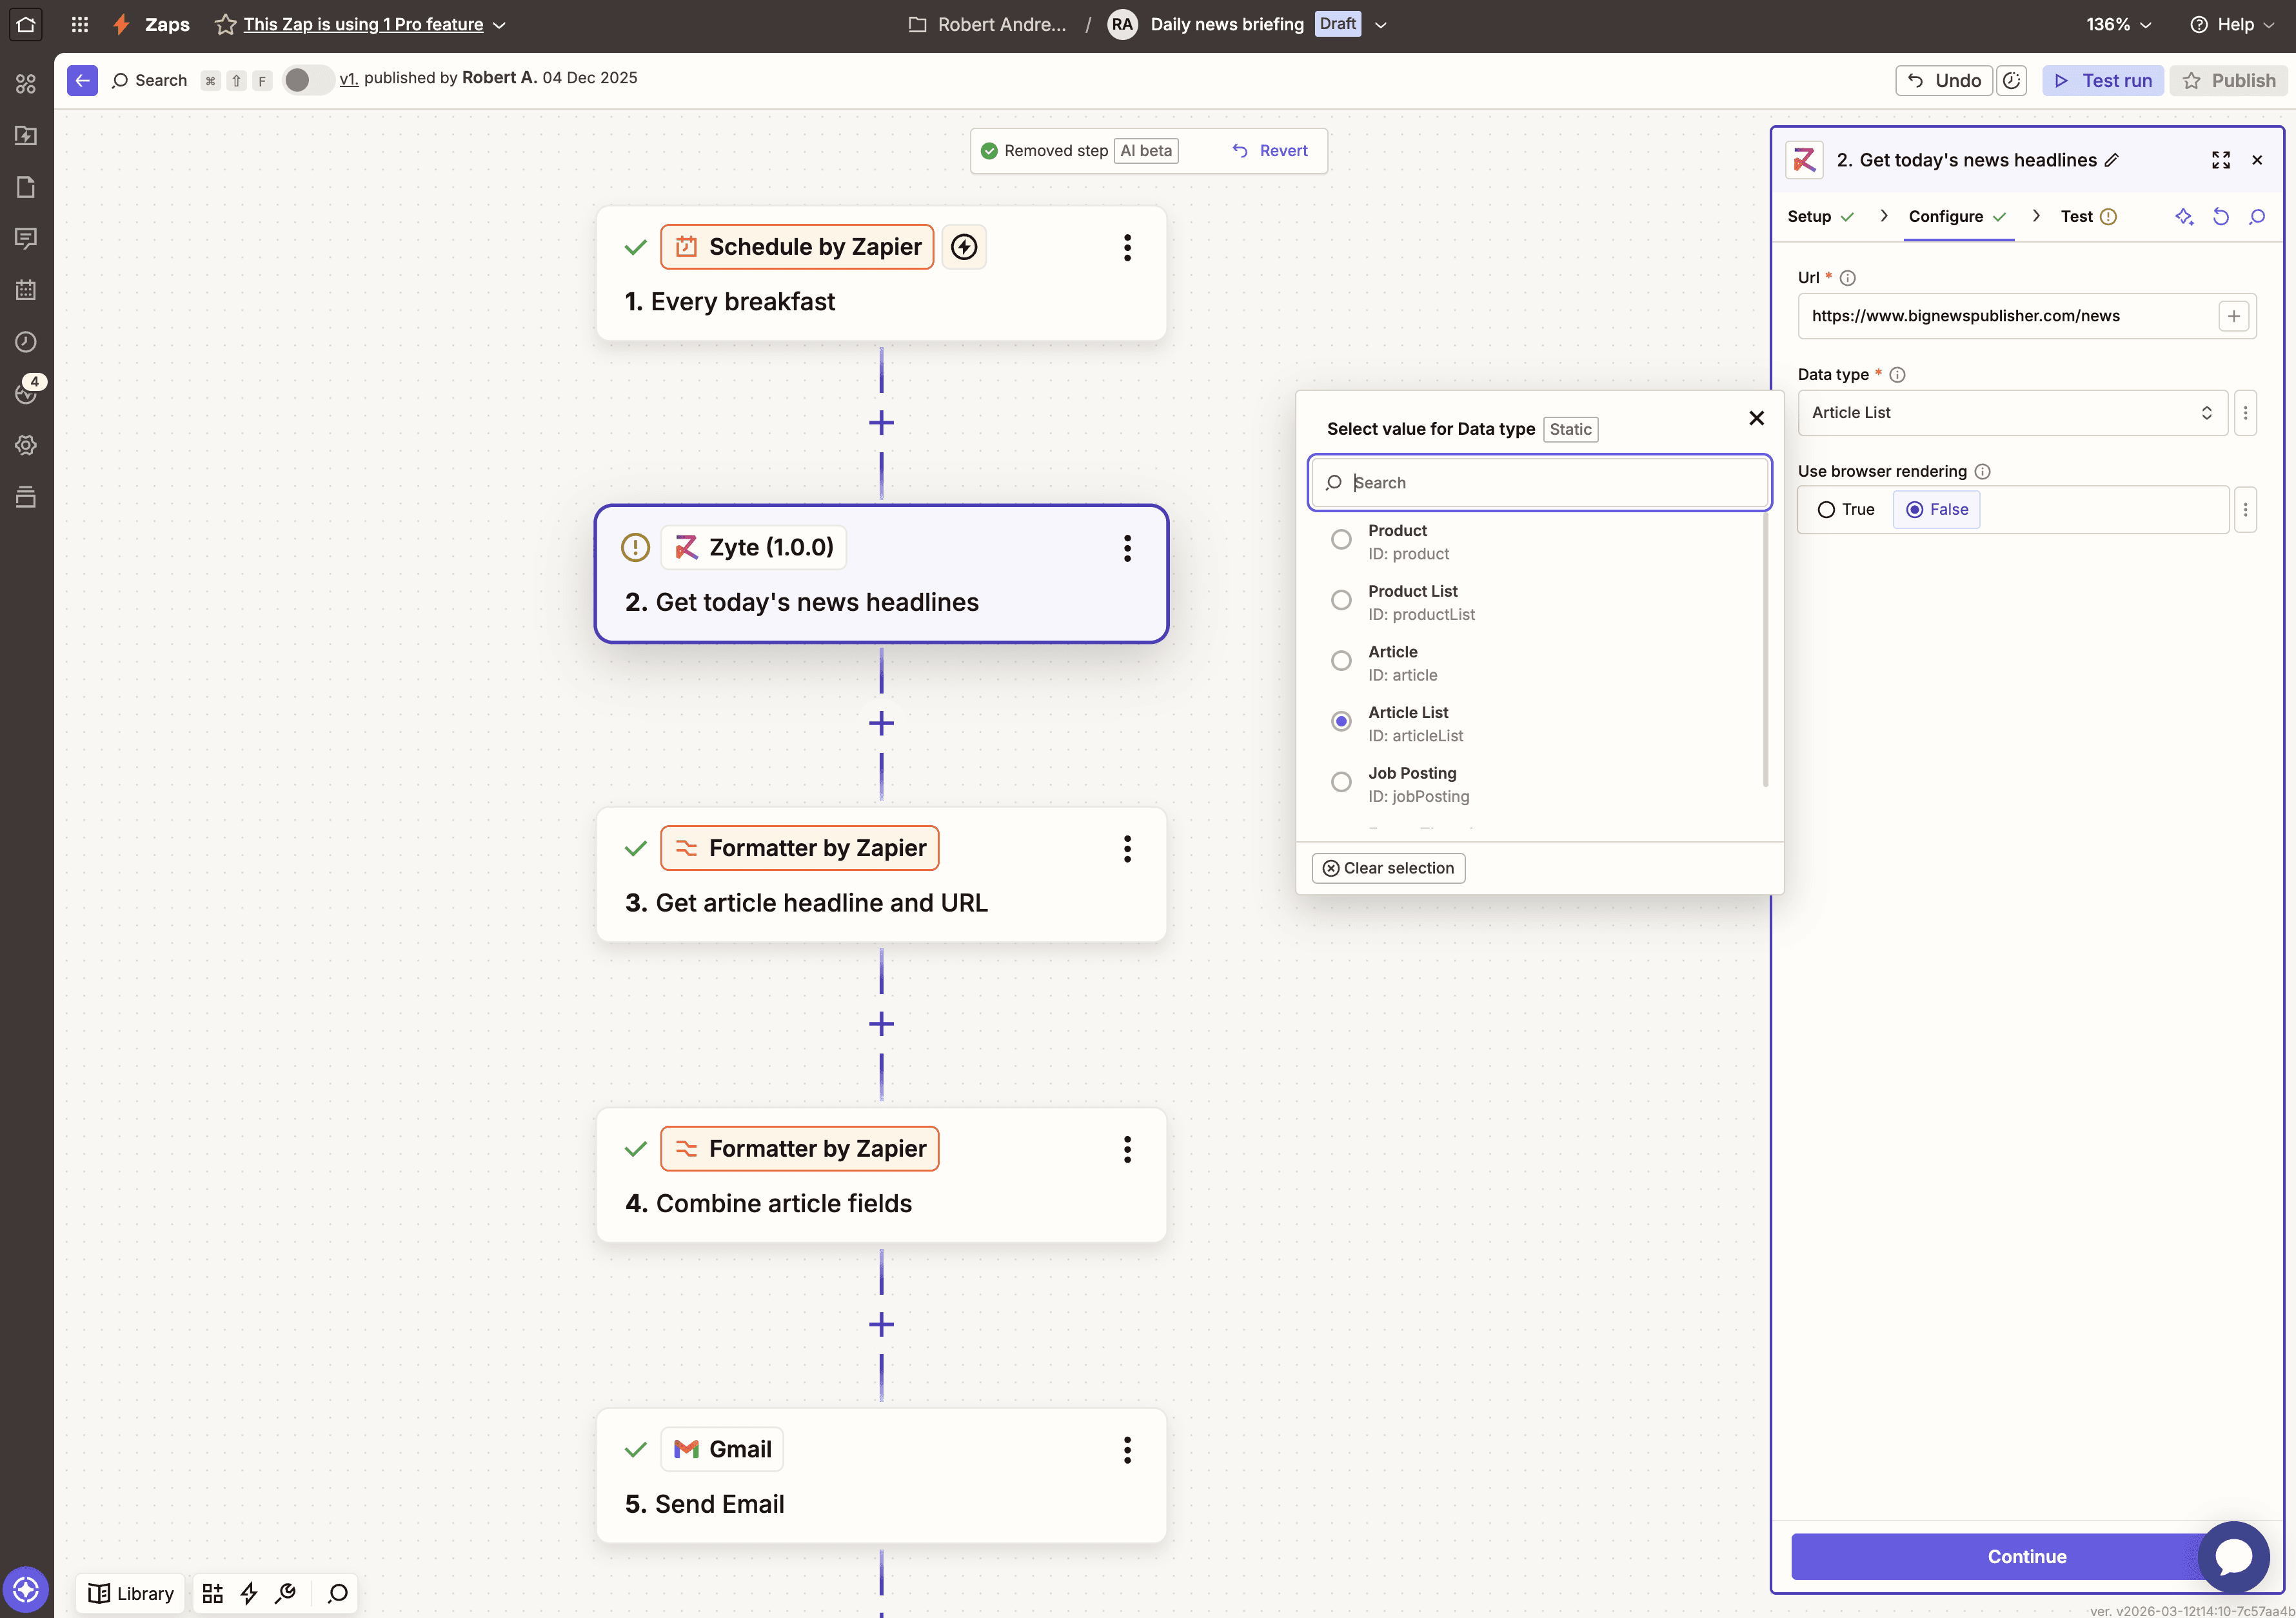Click the chat support bubble icon

2233,1556
